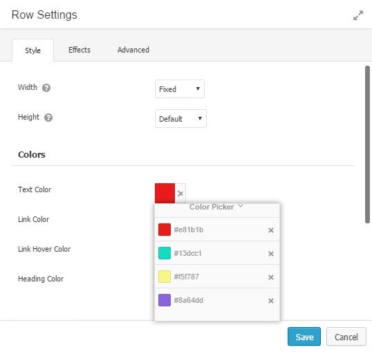
Task: Clear the Text Color value
Action: click(180, 194)
